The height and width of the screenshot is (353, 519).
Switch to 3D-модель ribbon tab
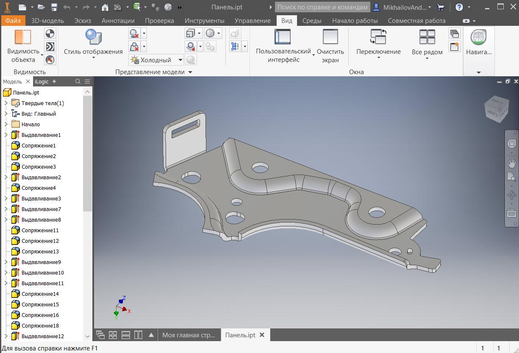click(47, 20)
